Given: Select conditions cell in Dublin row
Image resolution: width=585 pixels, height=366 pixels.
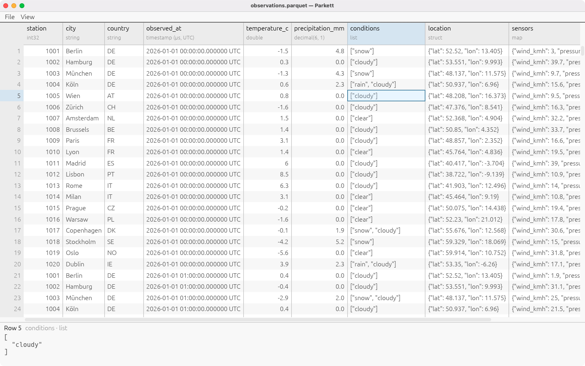Looking at the screenshot, I should pos(386,264).
